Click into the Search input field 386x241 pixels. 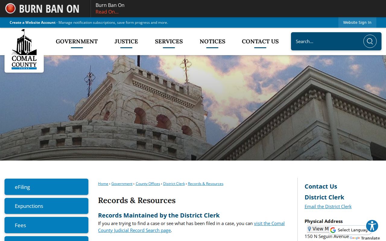click(327, 41)
